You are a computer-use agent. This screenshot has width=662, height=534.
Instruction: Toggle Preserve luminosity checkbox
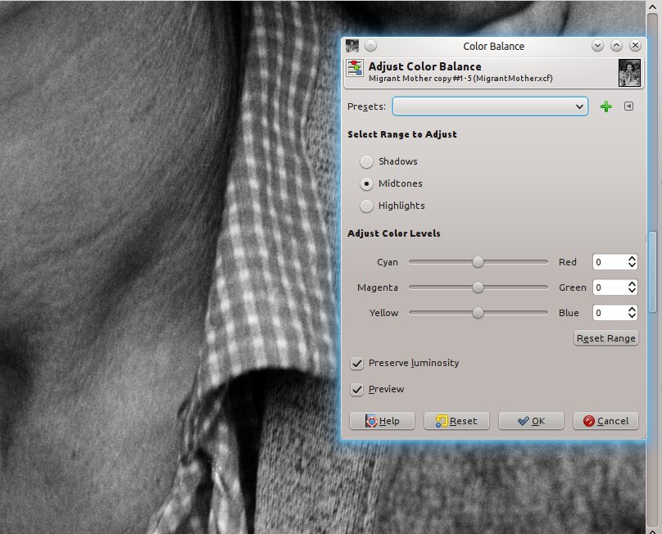point(356,363)
